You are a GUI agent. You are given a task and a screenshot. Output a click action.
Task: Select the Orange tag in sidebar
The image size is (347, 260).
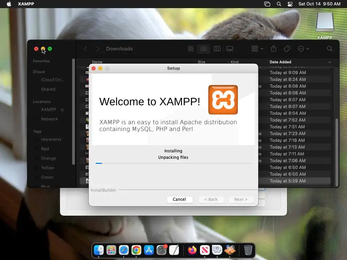[48, 158]
